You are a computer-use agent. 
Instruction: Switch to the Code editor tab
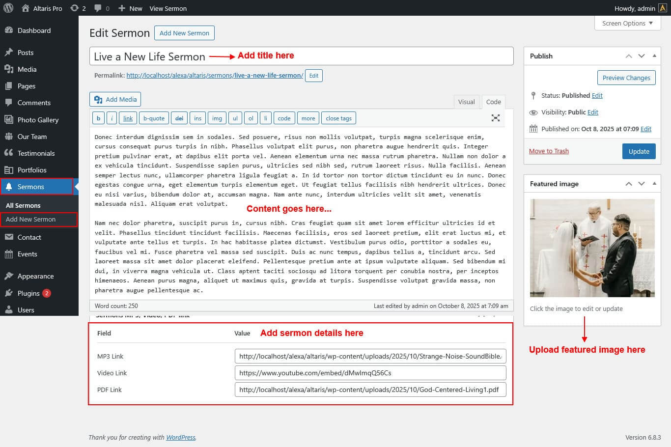pyautogui.click(x=493, y=102)
